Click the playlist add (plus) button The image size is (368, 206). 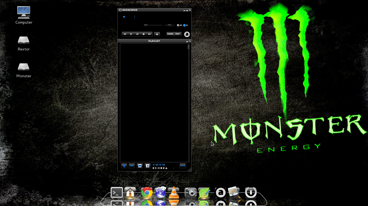click(124, 166)
